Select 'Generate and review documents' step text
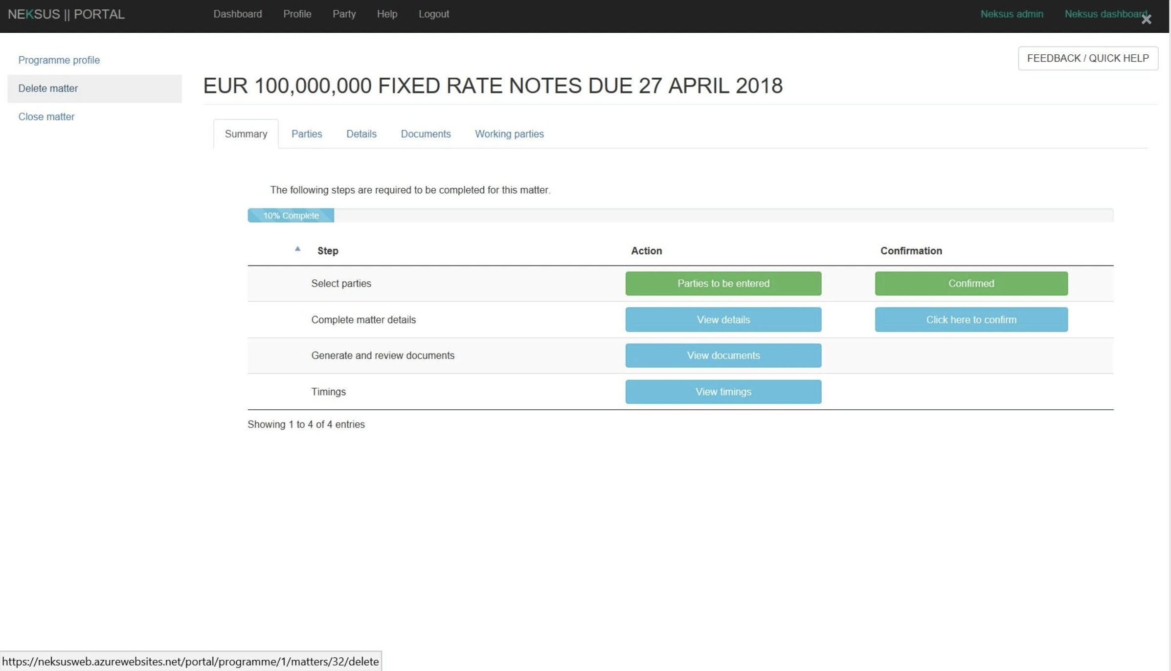This screenshot has width=1171, height=671. click(x=383, y=356)
